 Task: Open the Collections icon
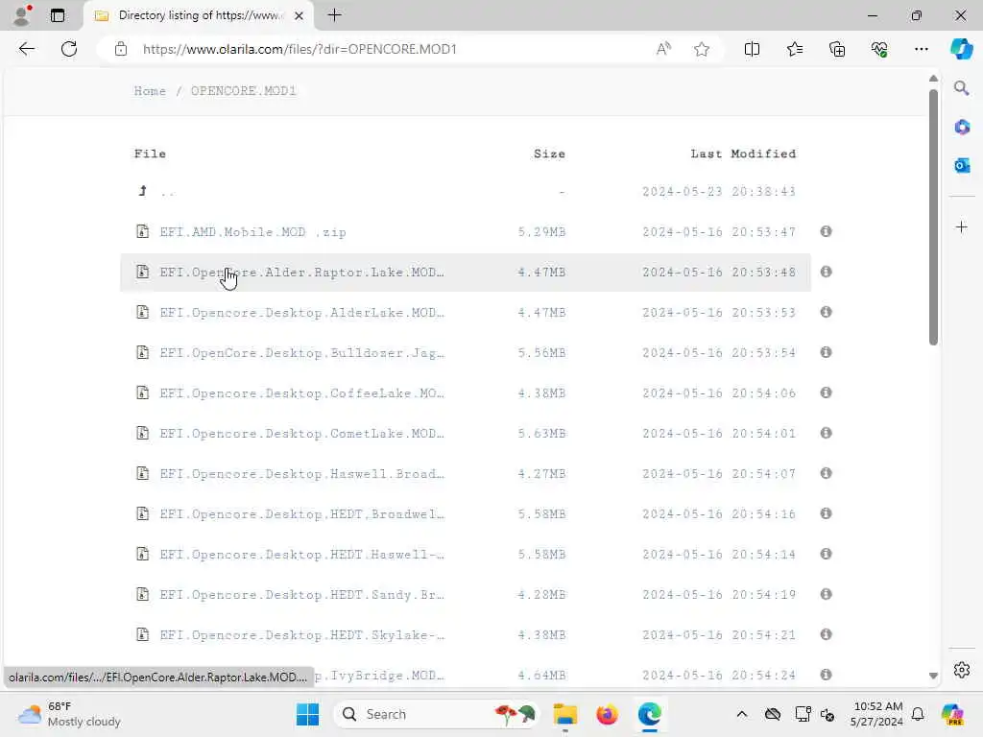click(x=837, y=49)
